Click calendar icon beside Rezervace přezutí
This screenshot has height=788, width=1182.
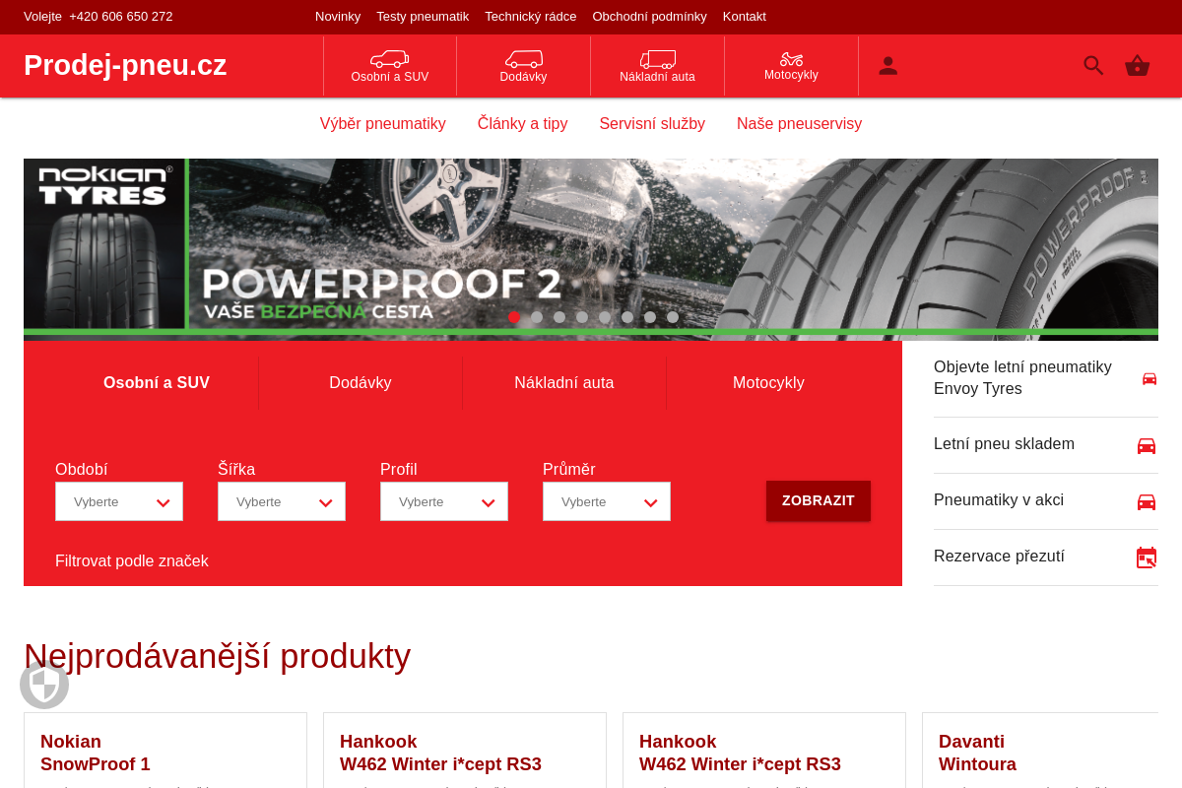(x=1147, y=558)
